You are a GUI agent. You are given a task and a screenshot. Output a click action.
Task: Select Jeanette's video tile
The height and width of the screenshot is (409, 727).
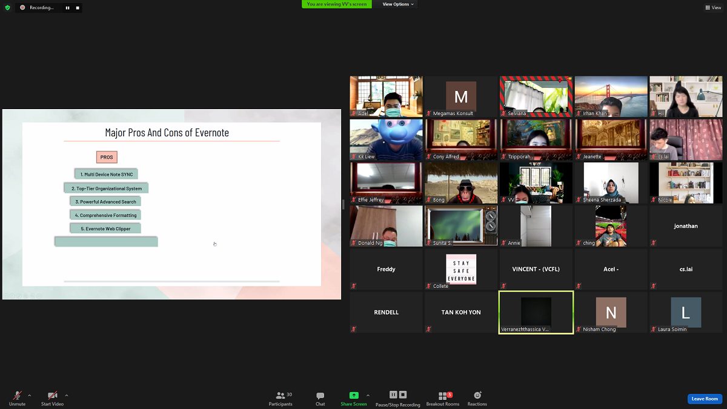611,139
